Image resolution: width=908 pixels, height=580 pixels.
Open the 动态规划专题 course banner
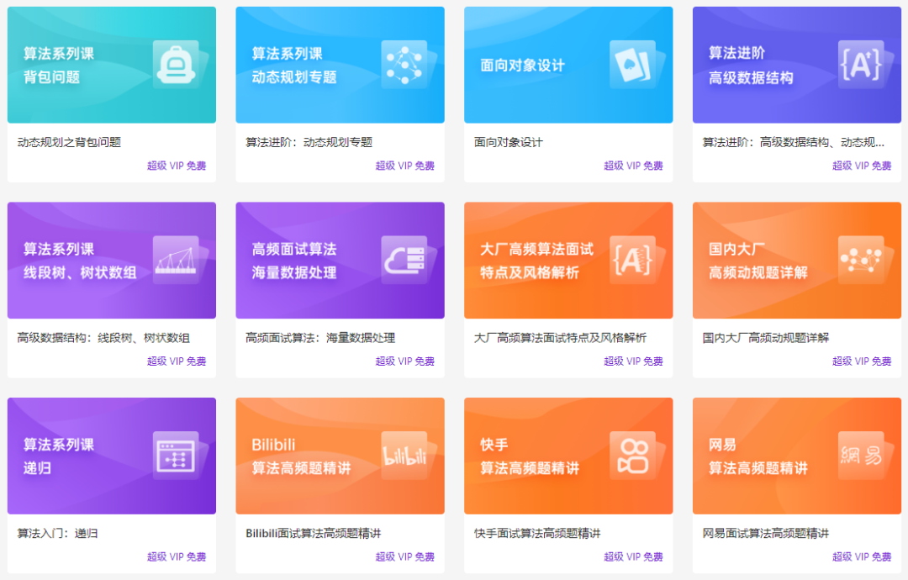click(340, 65)
